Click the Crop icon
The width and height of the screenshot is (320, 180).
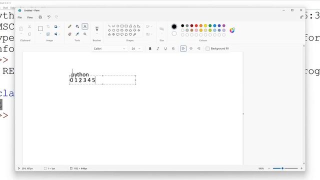click(x=48, y=26)
